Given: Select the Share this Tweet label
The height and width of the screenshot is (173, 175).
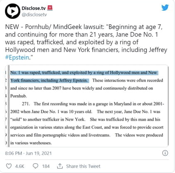Looking at the screenshot, I should pos(83,166).
